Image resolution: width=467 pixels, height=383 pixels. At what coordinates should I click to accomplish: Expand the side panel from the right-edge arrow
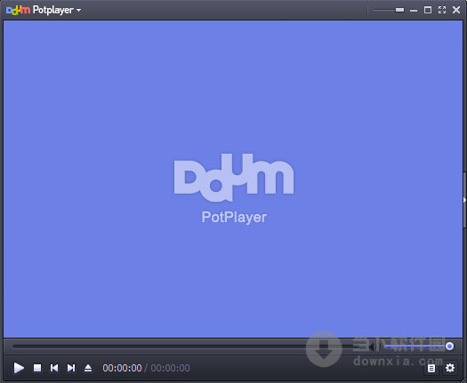pyautogui.click(x=464, y=200)
